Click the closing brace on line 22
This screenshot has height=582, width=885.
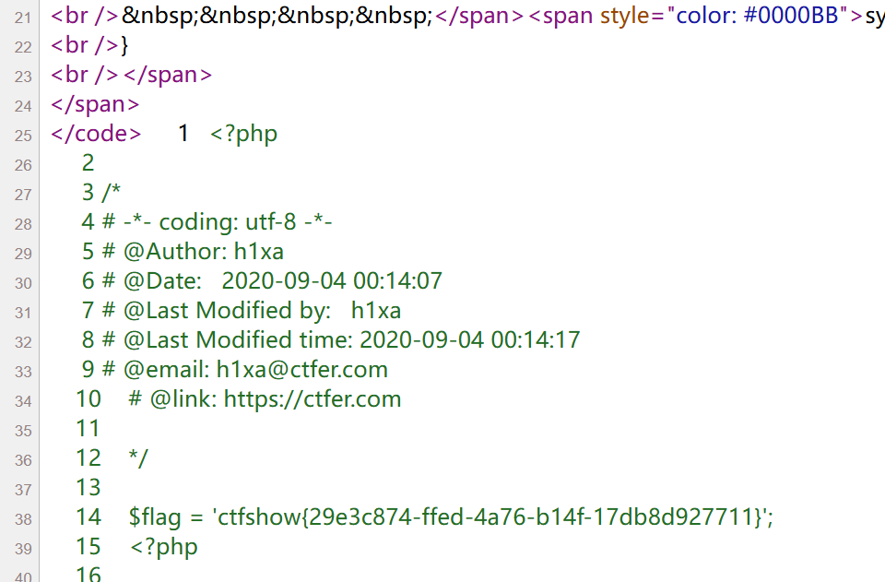[124, 45]
